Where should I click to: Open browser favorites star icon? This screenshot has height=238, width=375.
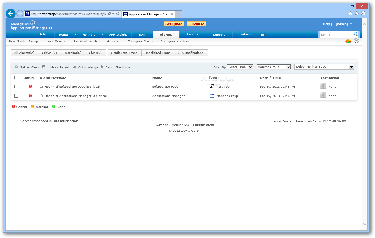(x=357, y=14)
